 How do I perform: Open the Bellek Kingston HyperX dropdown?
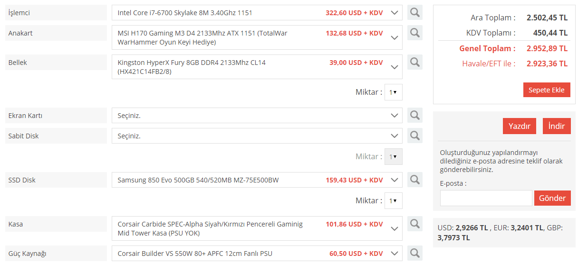click(x=257, y=67)
